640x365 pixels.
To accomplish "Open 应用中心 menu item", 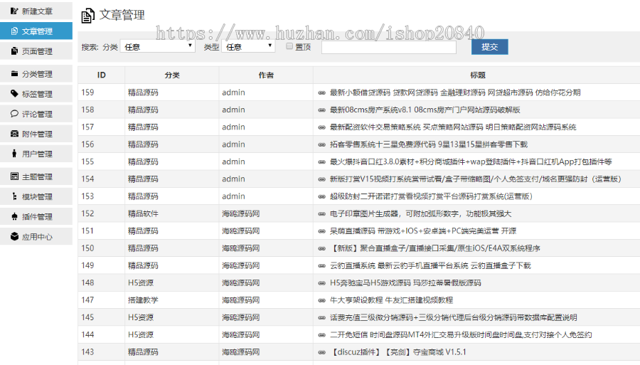I will (36, 236).
